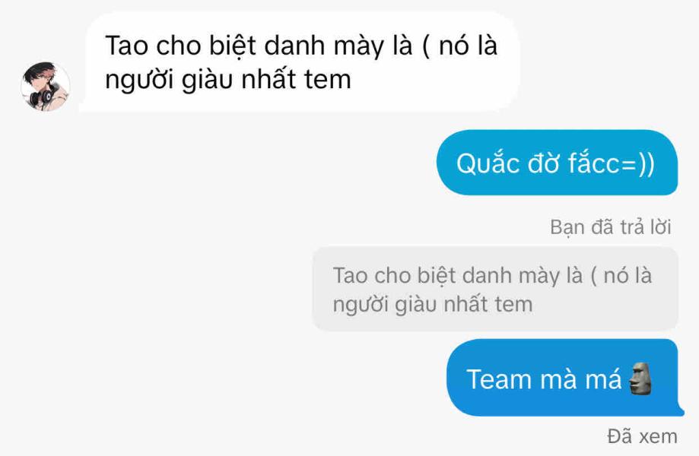Tap the moai stone head emoji
The height and width of the screenshot is (456, 699).
[640, 378]
